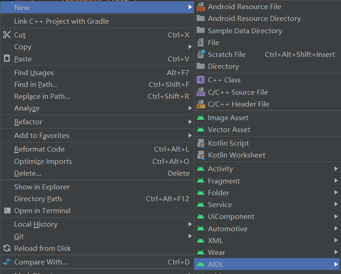Image resolution: width=341 pixels, height=274 pixels.
Task: Click the Reload from Disk refresh icon
Action: click(7, 248)
